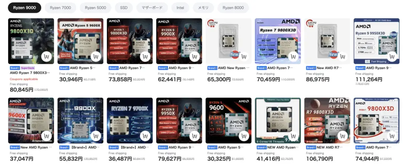Open the Ryzen 5 9600X 37,047円 product image
This screenshot has width=409, height=165.
(x=31, y=120)
